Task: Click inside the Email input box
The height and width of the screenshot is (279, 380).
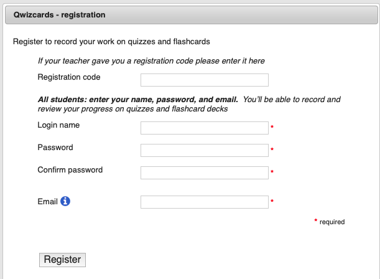Action: [204, 202]
